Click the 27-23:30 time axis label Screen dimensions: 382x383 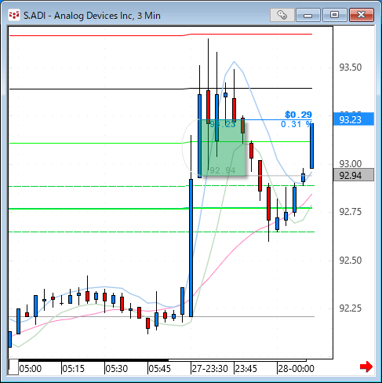click(x=210, y=369)
